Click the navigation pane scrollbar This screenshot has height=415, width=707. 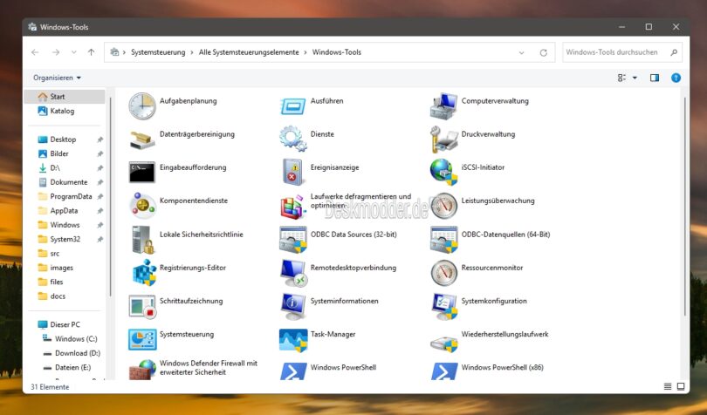pos(110,196)
